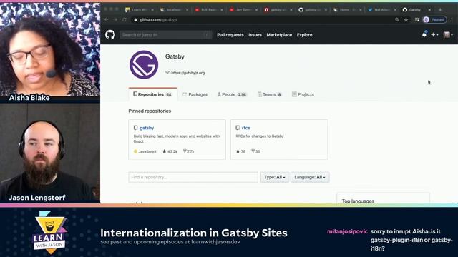
Task: Open Marketplace in header
Action: [279, 35]
